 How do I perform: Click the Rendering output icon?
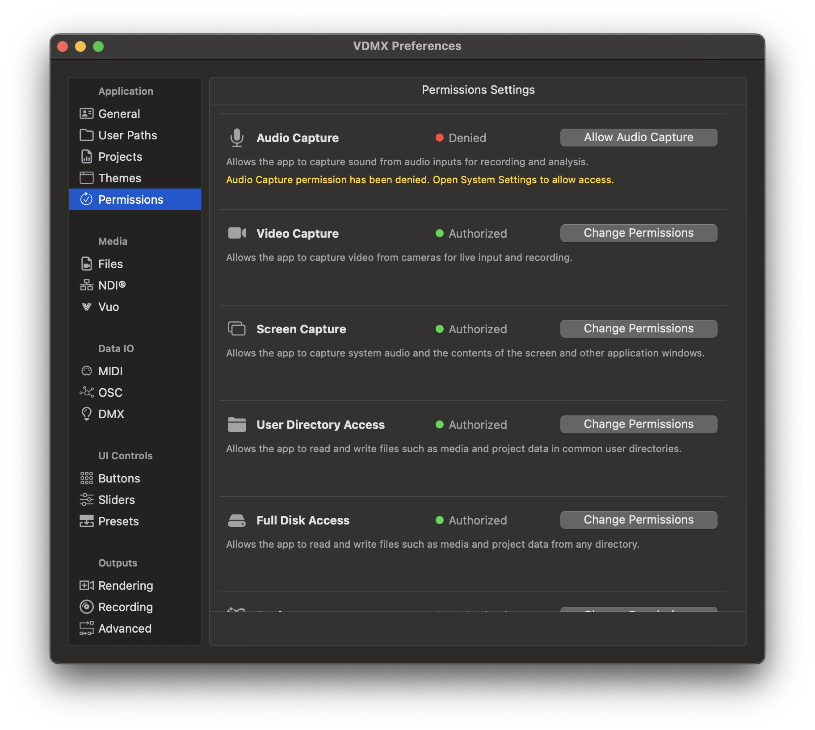point(86,585)
